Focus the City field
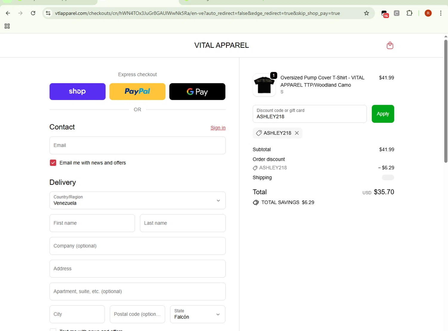The image size is (448, 331). pos(77,314)
